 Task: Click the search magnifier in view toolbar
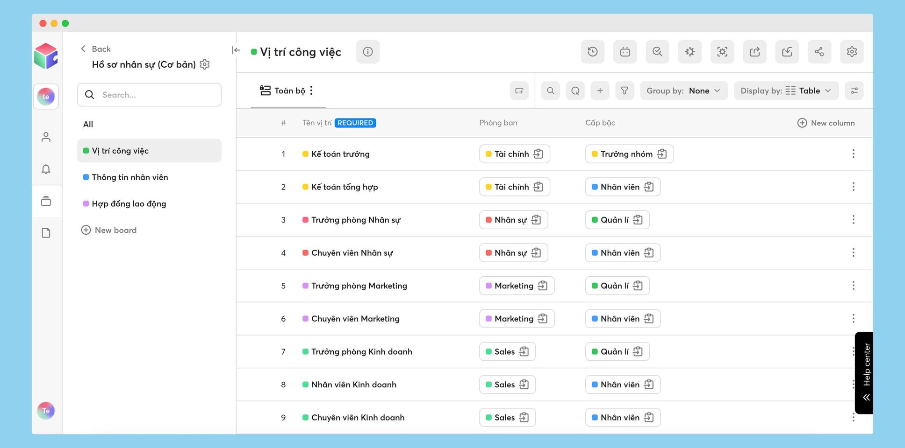point(551,91)
